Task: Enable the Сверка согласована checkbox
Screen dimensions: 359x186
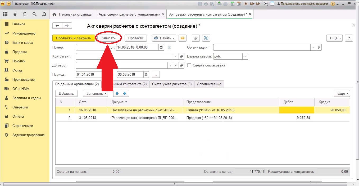Action: (x=189, y=65)
